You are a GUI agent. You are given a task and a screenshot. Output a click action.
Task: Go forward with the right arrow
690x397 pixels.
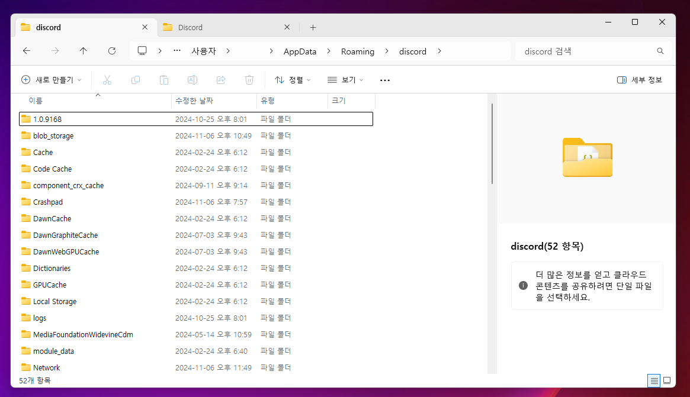(55, 51)
